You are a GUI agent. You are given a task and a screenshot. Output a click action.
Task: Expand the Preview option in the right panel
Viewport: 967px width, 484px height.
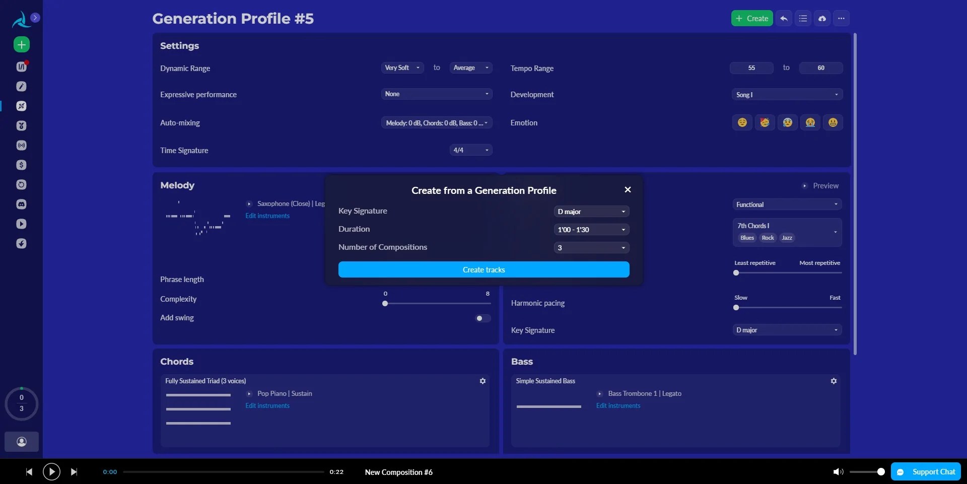coord(821,185)
